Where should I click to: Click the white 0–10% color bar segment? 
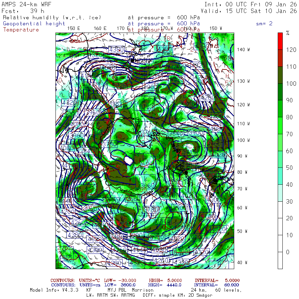click(280, 244)
